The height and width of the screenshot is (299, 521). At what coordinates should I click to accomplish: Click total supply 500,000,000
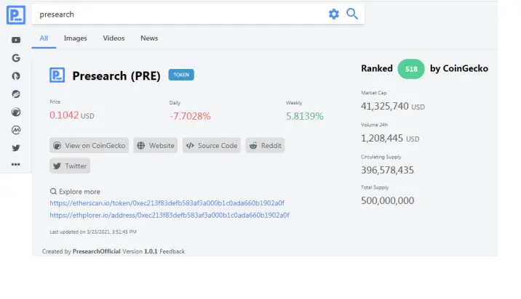pyautogui.click(x=387, y=200)
